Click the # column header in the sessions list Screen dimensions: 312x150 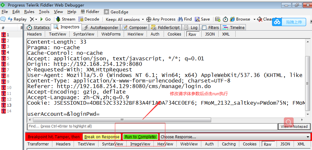pyautogui.click(x=3, y=28)
